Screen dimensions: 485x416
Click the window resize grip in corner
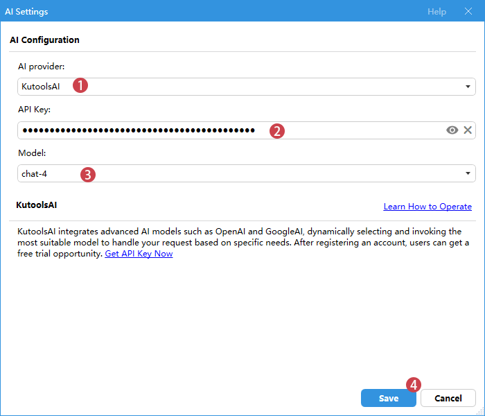tap(480, 411)
